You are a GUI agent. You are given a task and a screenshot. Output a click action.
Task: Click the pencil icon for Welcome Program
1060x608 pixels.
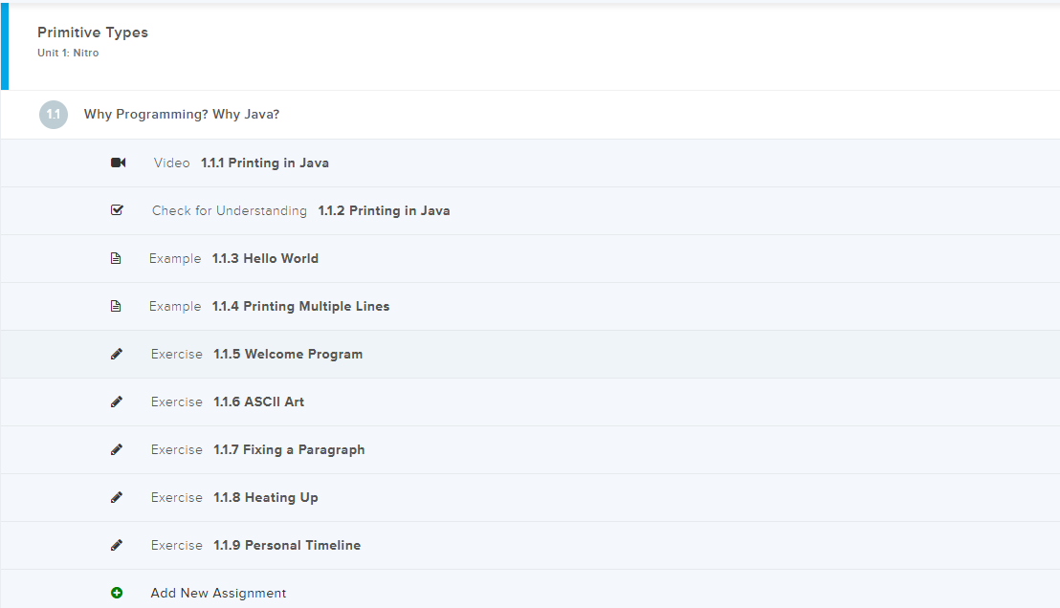click(x=117, y=354)
